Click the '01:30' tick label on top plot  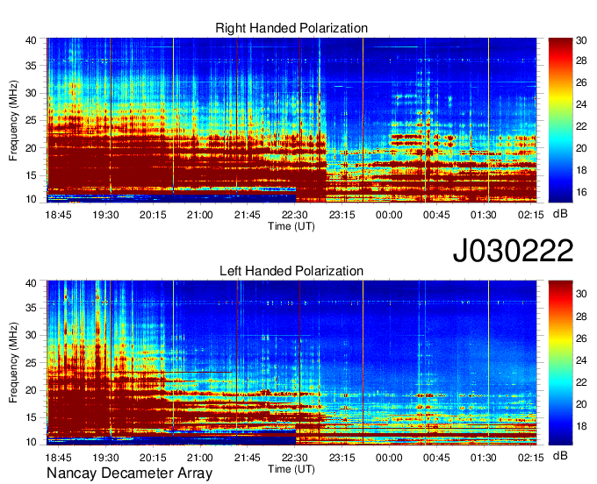pos(484,215)
